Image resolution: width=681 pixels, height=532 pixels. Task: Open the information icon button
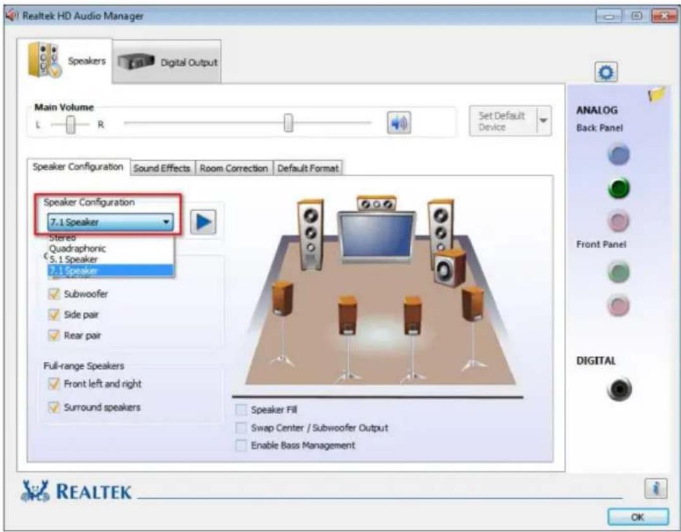tap(656, 488)
